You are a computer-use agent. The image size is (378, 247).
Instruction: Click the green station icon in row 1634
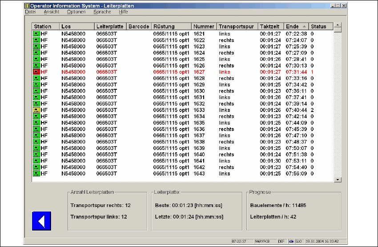pos(36,116)
